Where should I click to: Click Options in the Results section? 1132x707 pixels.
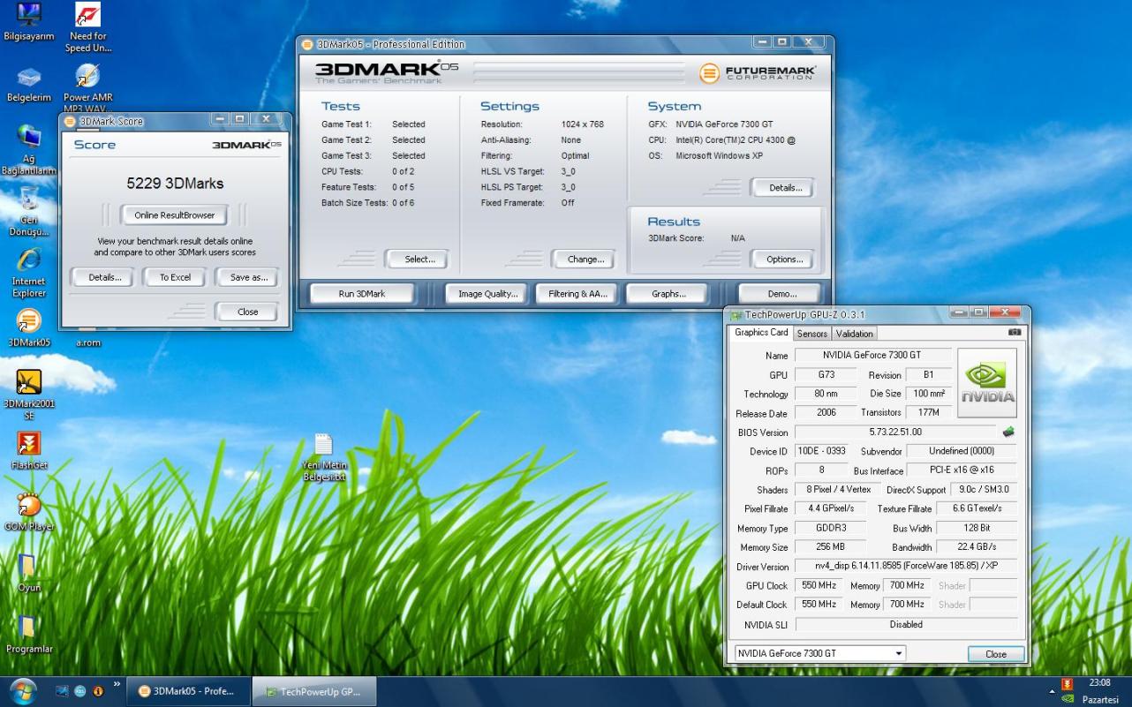[x=785, y=259]
